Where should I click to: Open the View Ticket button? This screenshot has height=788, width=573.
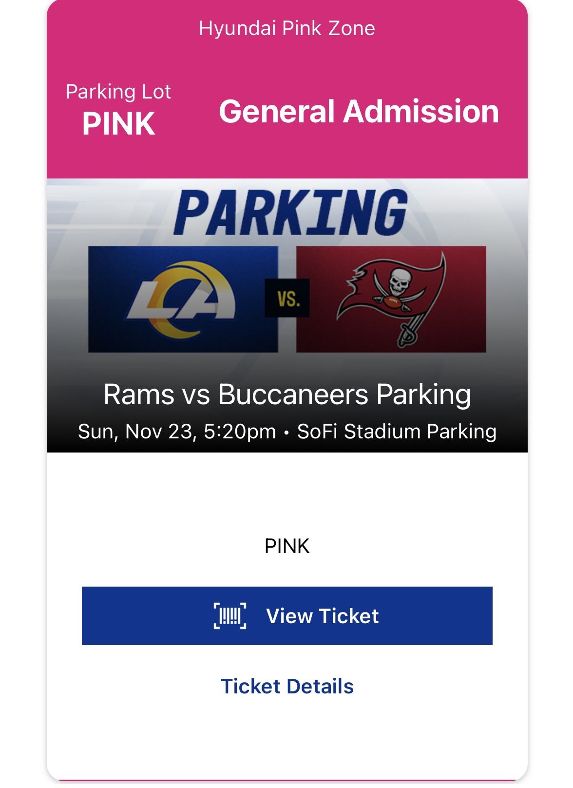pos(286,616)
